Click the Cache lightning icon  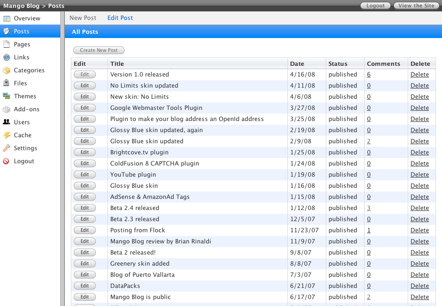pos(6,135)
